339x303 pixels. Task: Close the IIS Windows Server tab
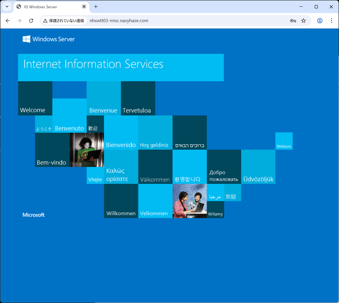click(84, 6)
